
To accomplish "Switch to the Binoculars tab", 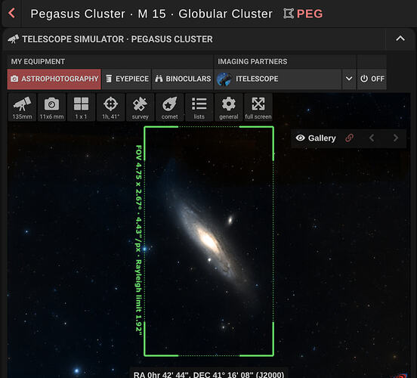I will pos(183,79).
